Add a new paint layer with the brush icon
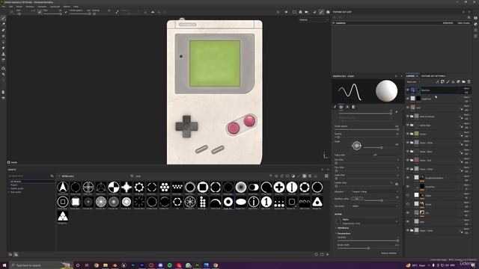This screenshot has width=479, height=269. 448,81
